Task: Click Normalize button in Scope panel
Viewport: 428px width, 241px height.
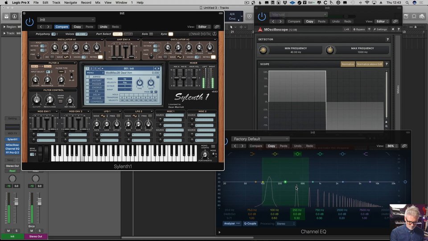Action: click(x=347, y=64)
